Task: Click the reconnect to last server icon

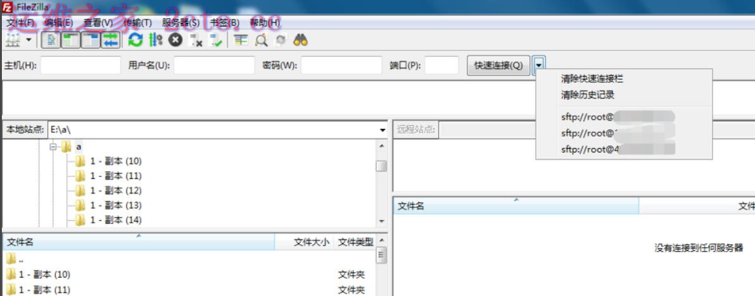Action: point(216,40)
